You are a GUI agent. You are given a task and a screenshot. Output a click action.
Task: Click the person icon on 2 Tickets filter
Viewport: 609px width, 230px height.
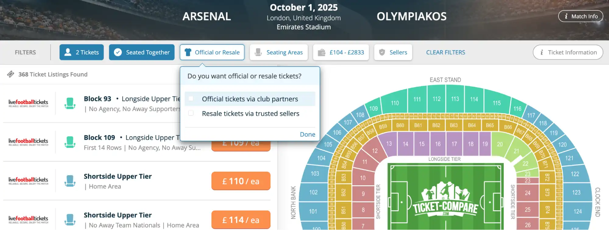tap(69, 52)
